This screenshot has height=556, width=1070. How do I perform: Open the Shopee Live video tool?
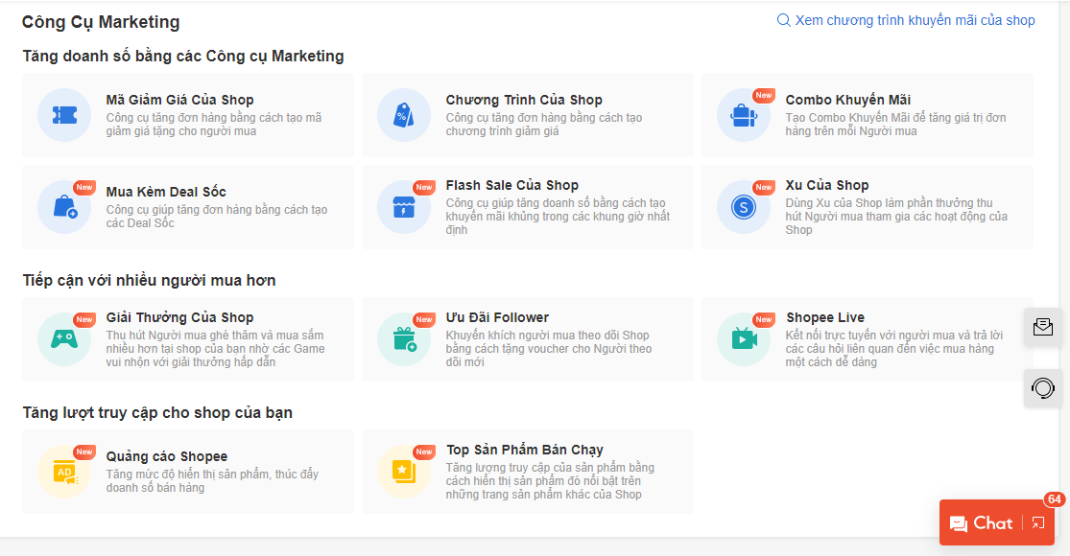[744, 338]
